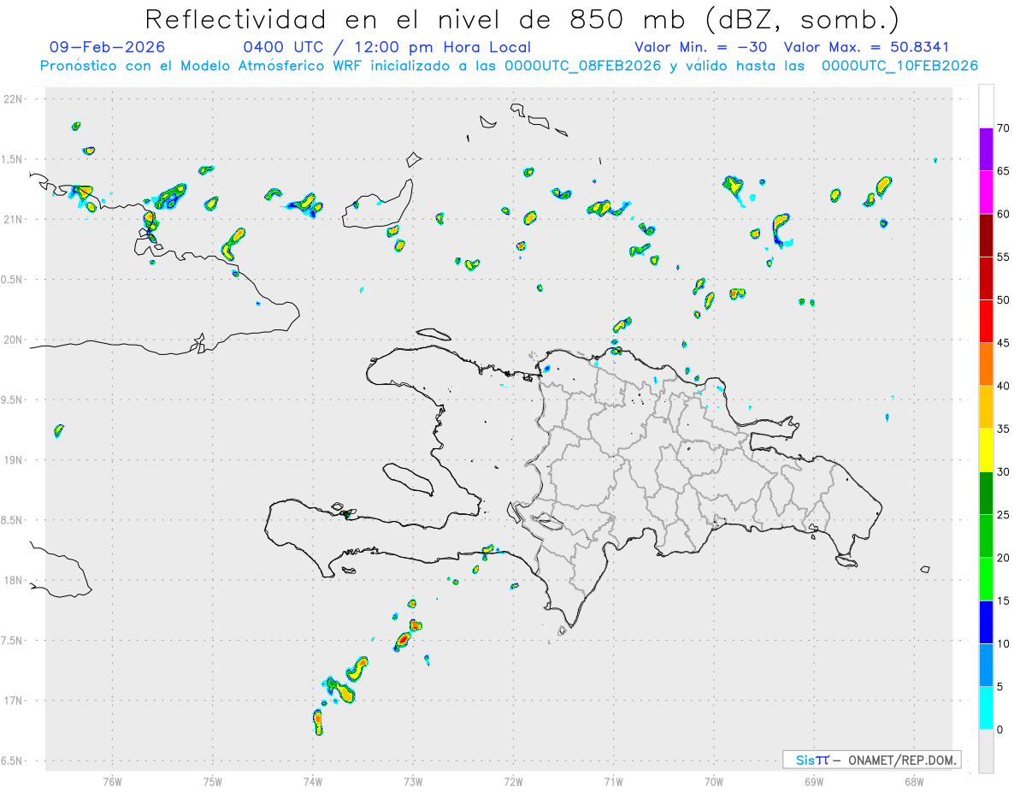
Task: Click the latitude label '21N'
Action: coord(13,220)
